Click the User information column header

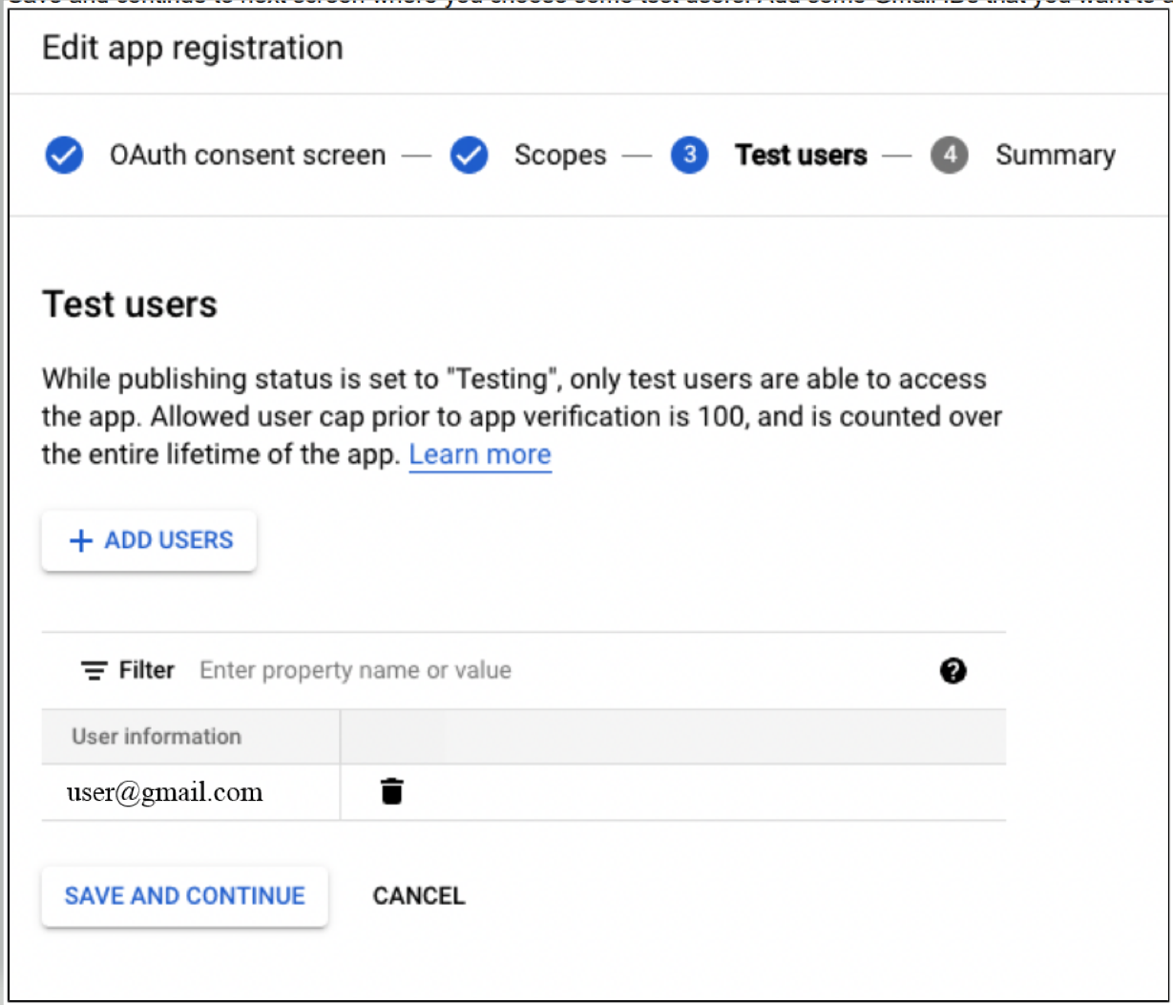157,736
